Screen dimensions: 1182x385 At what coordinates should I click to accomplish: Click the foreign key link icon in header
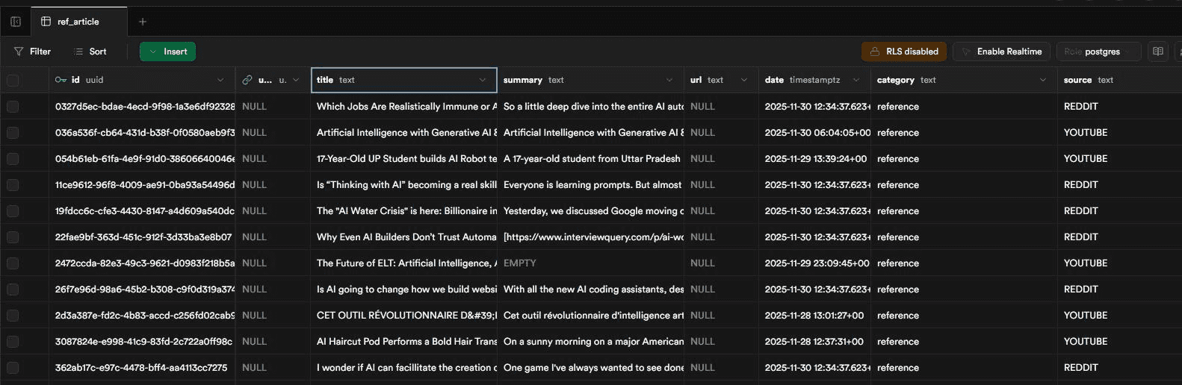pos(247,80)
